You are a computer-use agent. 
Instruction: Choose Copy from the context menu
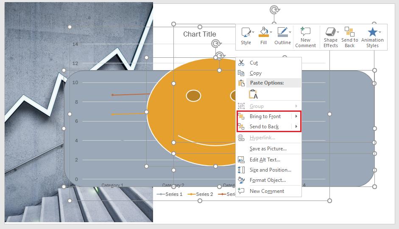[269, 73]
